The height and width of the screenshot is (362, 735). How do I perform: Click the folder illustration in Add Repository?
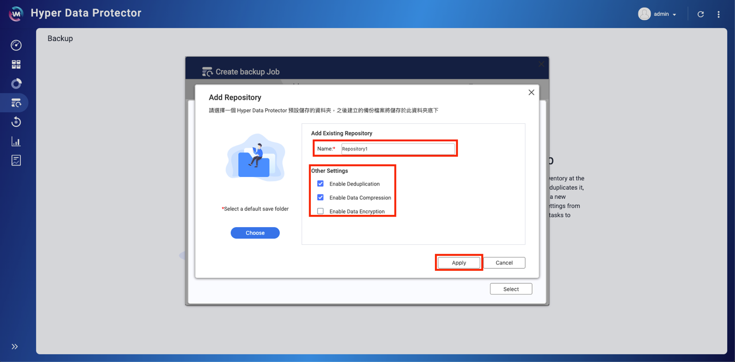(255, 158)
